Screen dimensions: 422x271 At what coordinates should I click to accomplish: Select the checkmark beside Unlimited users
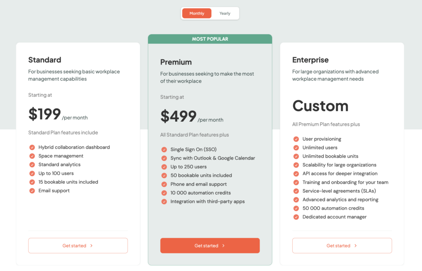(296, 148)
